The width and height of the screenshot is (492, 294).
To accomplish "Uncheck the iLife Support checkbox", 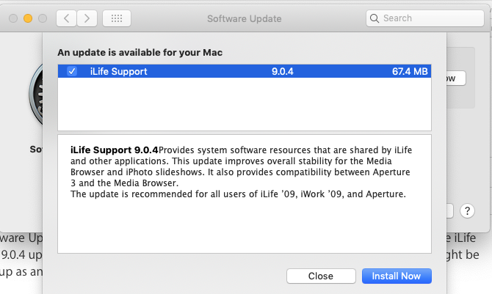I will (x=72, y=71).
